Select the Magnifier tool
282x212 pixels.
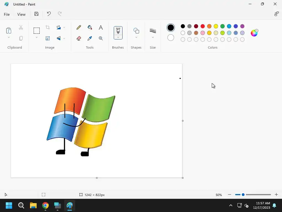pos(101,38)
